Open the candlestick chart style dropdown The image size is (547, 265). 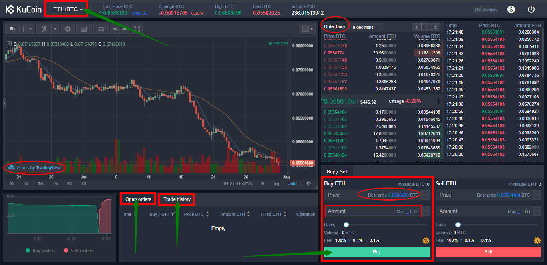[x=55, y=29]
